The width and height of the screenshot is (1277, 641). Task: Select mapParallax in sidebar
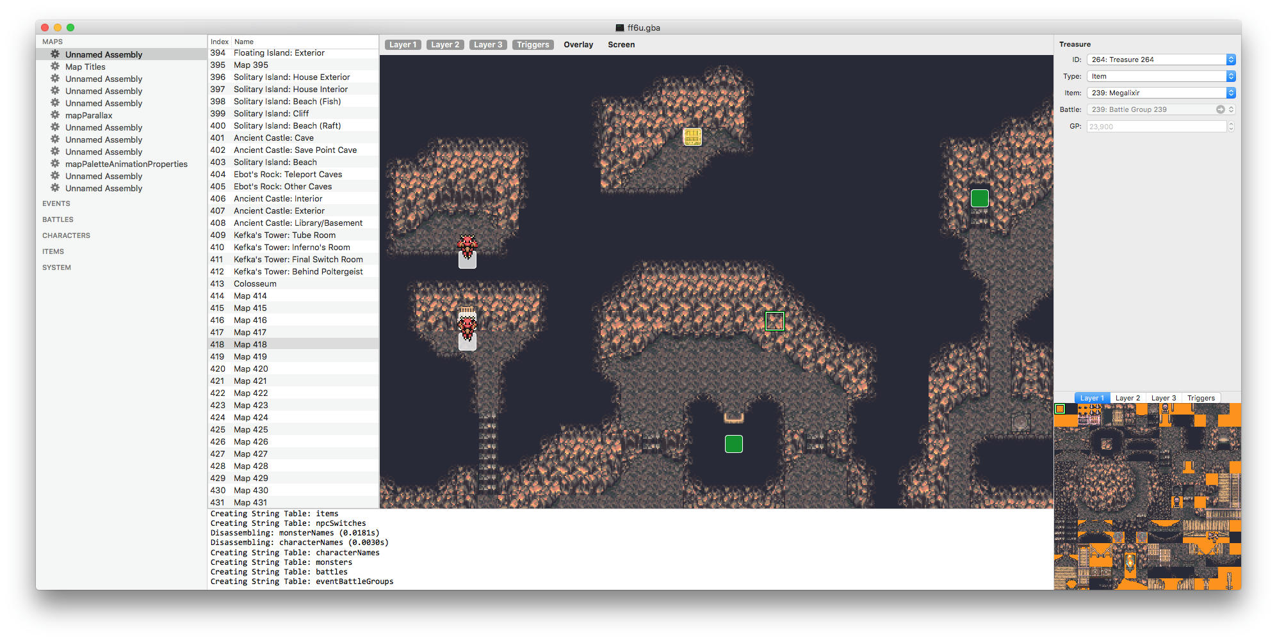tap(88, 115)
